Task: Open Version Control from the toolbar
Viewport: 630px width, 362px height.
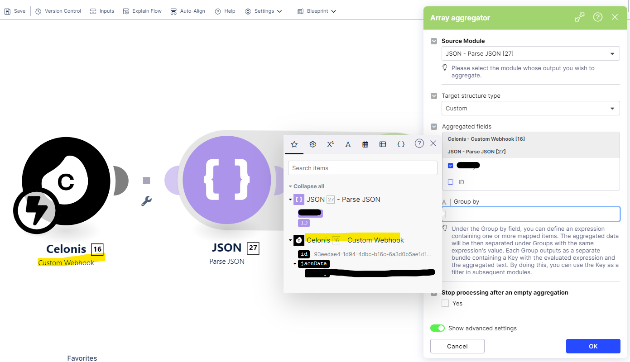Action: (x=58, y=11)
